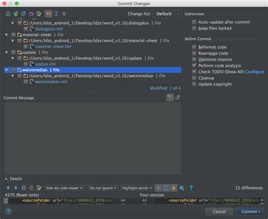Toggle the editing lock icon
The image size is (268, 219).
pyautogui.click(x=174, y=188)
